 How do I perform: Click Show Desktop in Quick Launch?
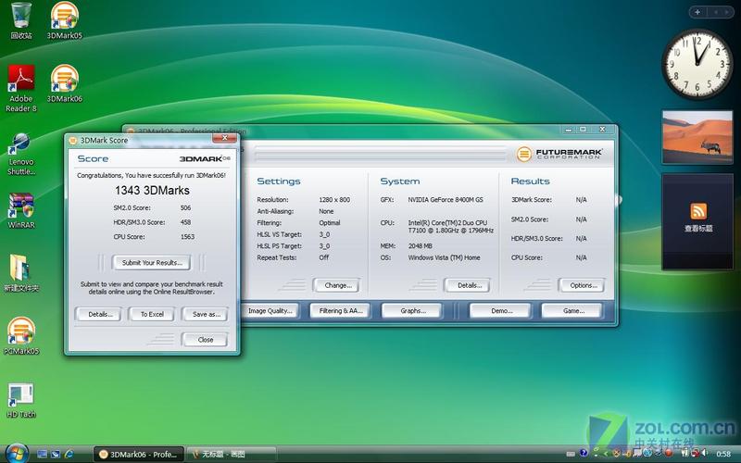point(42,455)
